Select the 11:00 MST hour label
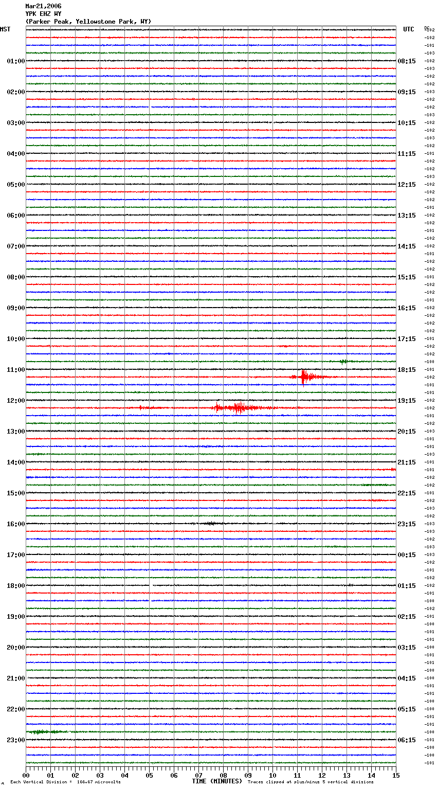This screenshot has height=789, width=437. 16,370
